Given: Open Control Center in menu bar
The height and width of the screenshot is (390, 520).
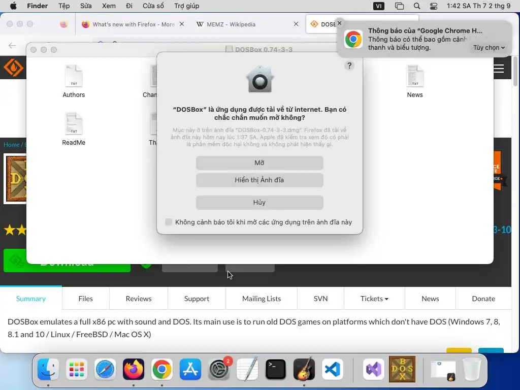Looking at the screenshot, I should [434, 6].
